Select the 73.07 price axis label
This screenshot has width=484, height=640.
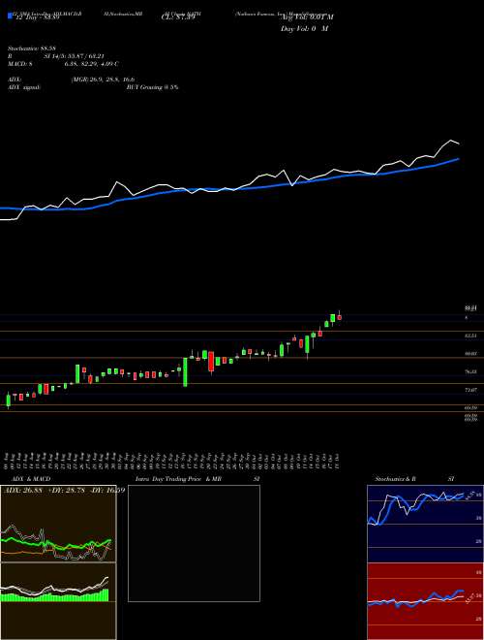pos(470,390)
